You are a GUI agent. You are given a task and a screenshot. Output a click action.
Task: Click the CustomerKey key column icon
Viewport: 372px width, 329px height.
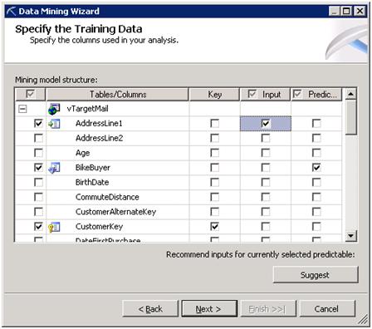tap(54, 227)
